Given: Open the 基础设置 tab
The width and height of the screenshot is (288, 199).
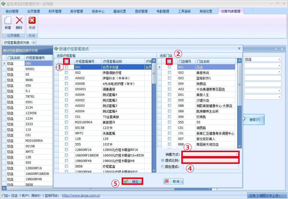Looking at the screenshot, I should pyautogui.click(x=120, y=11).
